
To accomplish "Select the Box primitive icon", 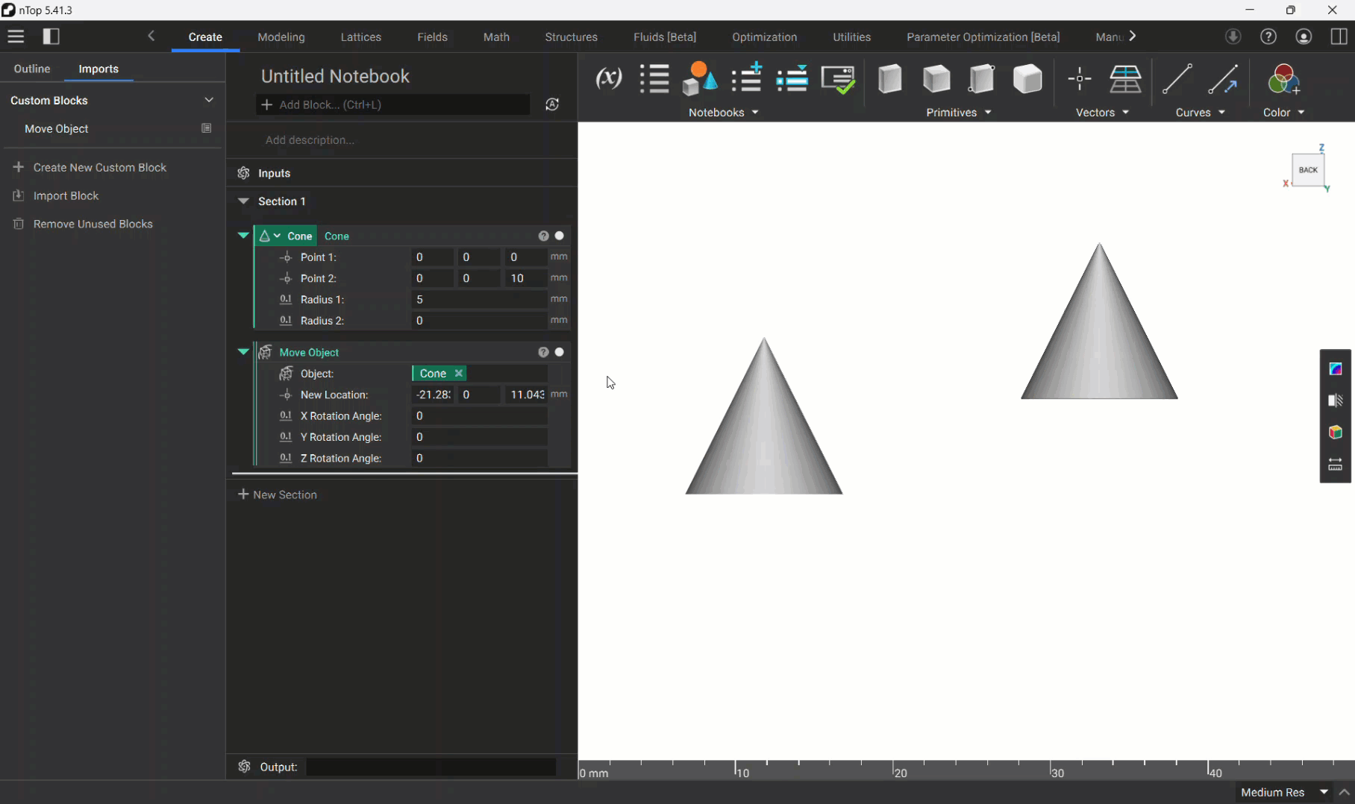I will pyautogui.click(x=889, y=78).
